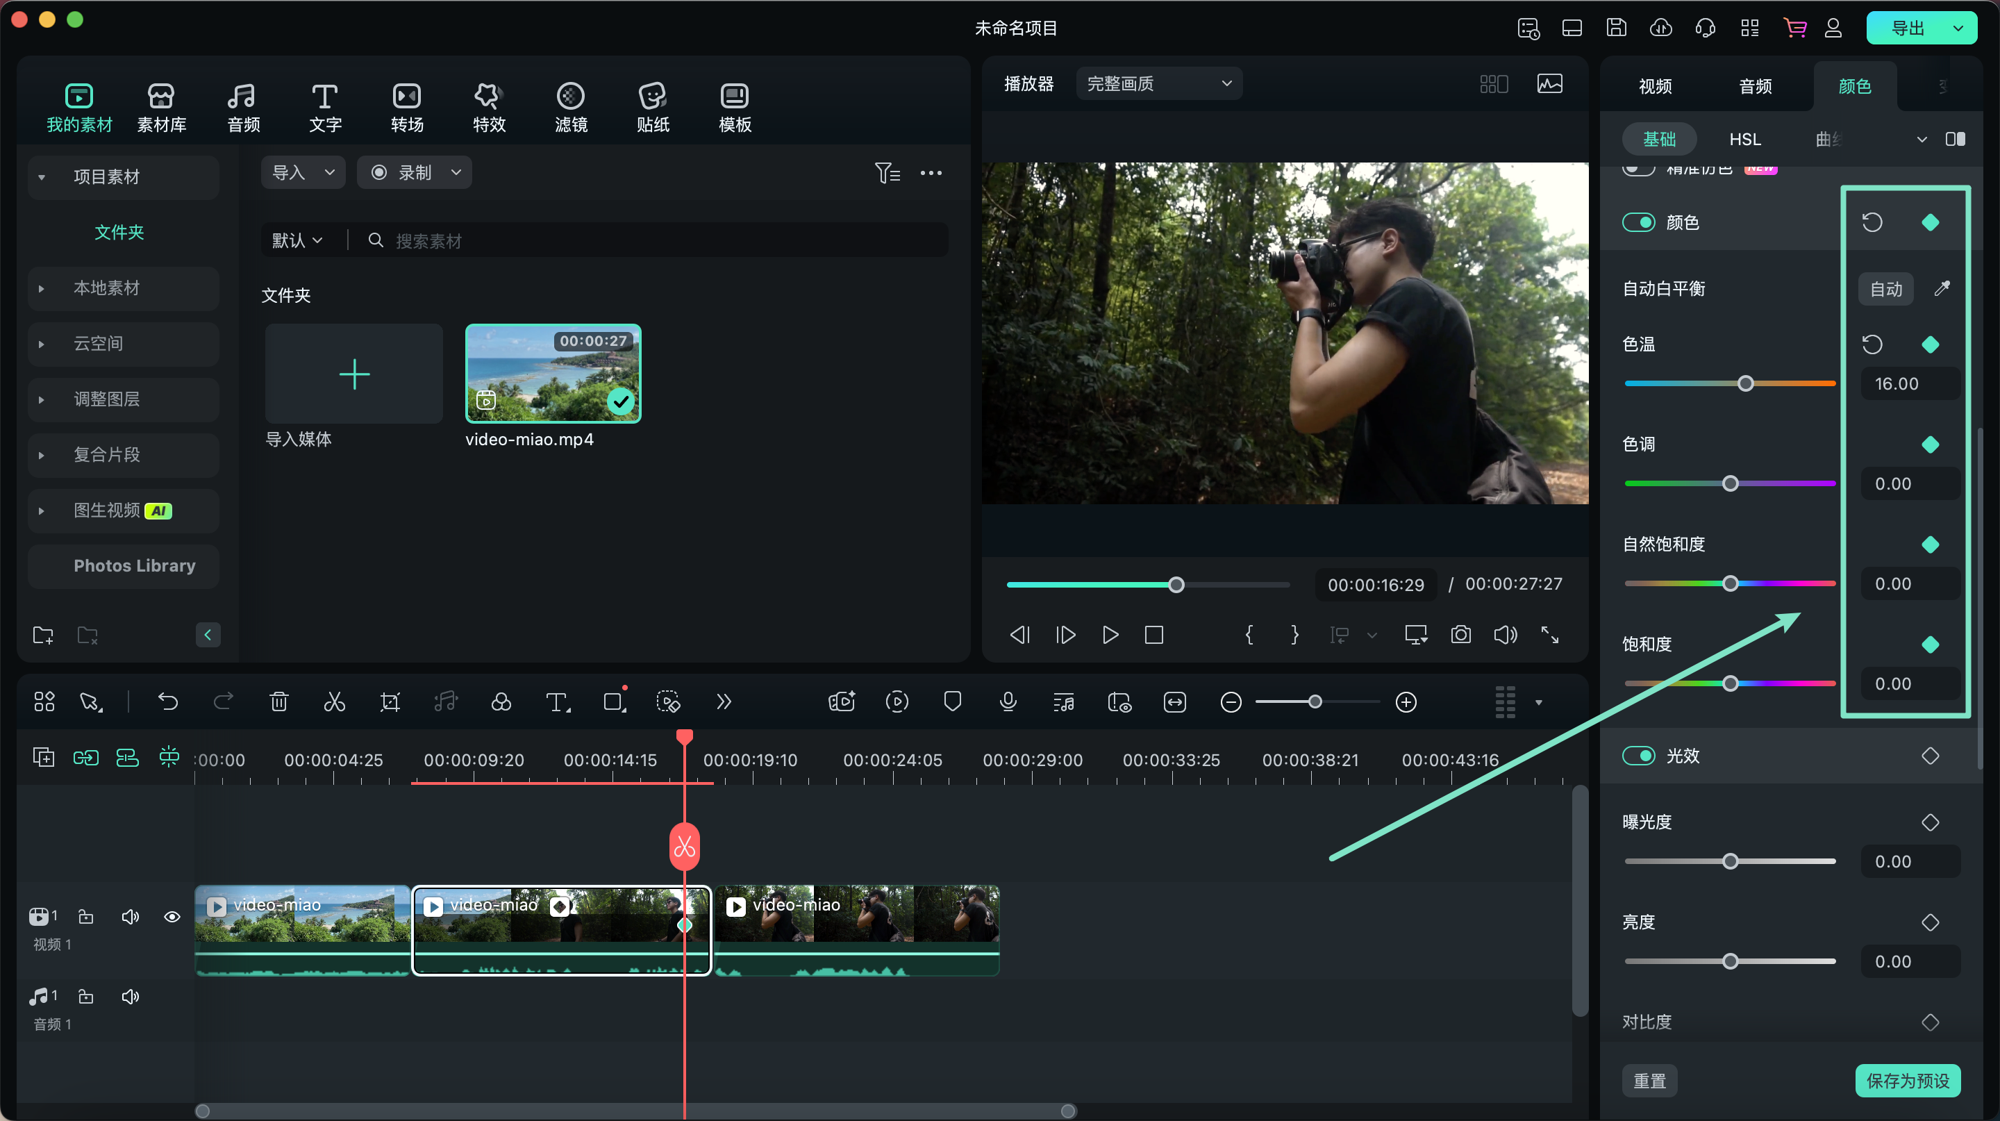Screen dimensions: 2000x1121
Task: Toggle visibility of 视频1 track
Action: click(x=169, y=915)
